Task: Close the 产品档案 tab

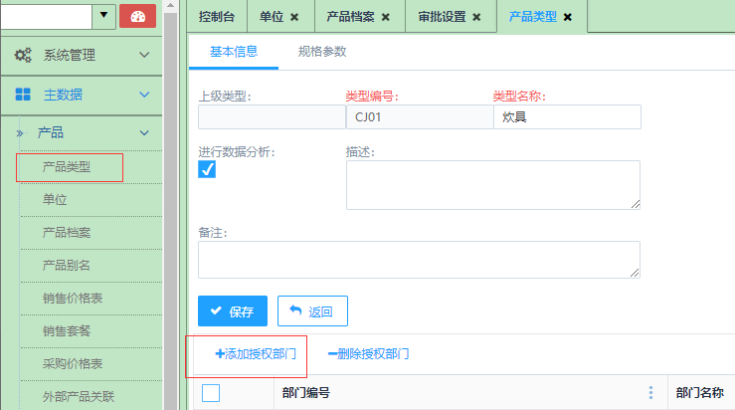Action: point(385,17)
